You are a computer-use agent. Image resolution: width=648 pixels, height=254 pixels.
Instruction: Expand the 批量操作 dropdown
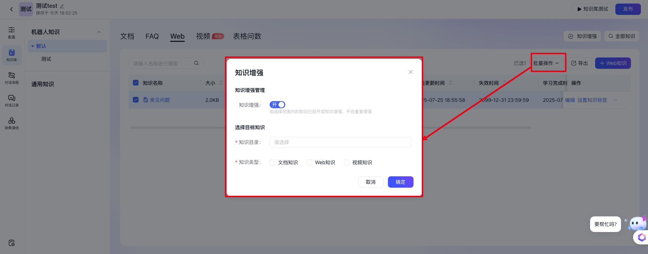click(546, 63)
